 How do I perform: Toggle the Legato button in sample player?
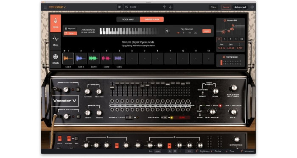(207, 31)
